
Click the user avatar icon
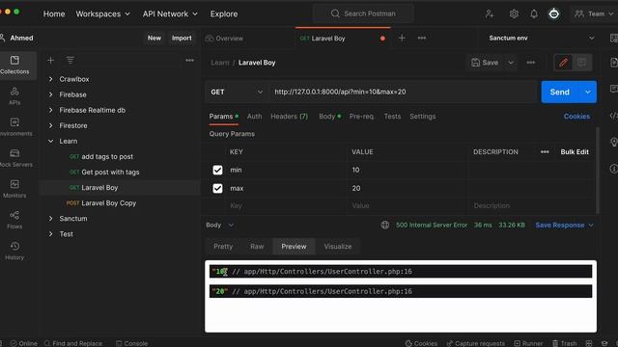pos(553,13)
